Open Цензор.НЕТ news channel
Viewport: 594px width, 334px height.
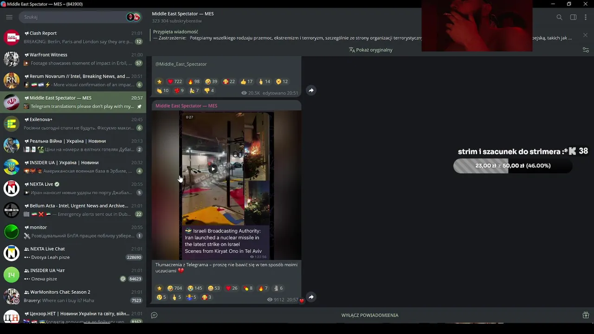[73, 315]
